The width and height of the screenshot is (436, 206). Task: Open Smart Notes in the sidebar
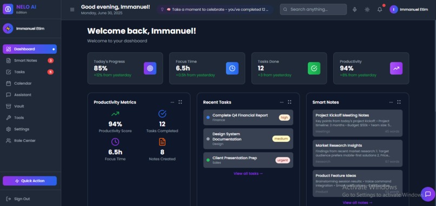[30, 60]
